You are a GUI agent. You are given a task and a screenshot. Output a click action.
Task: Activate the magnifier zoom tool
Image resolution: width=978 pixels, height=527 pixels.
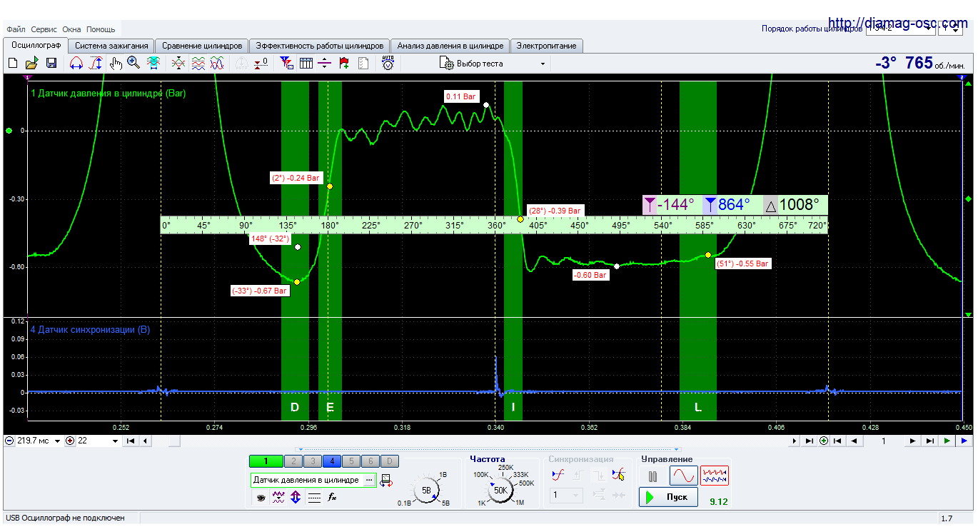point(133,64)
